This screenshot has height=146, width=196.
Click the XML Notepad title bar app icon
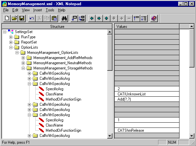point(5,4)
